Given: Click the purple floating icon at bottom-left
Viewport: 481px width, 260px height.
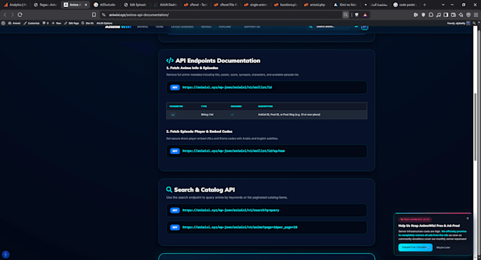Looking at the screenshot, I should 6,254.
